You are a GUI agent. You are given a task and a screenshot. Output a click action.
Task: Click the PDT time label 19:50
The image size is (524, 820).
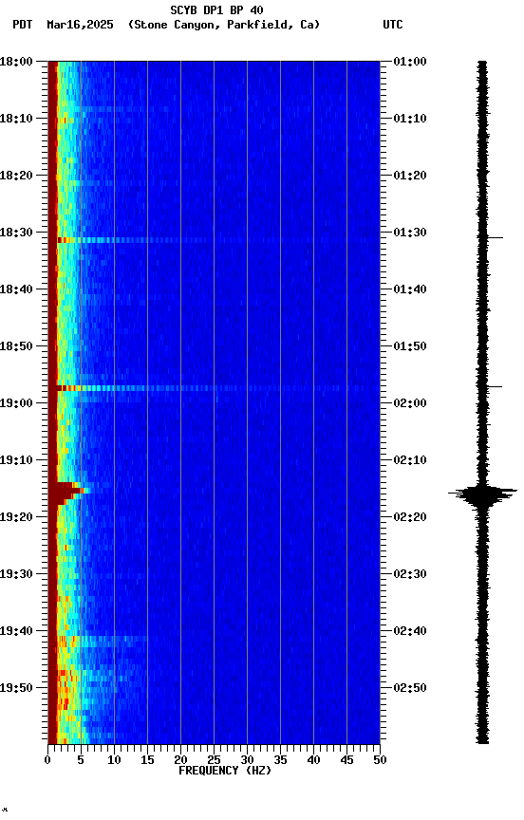[16, 688]
